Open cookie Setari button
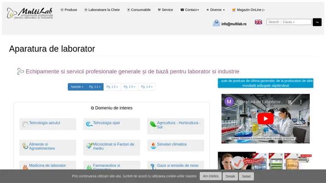Image resolution: width=326 pixels, height=183 pixels. point(246,176)
